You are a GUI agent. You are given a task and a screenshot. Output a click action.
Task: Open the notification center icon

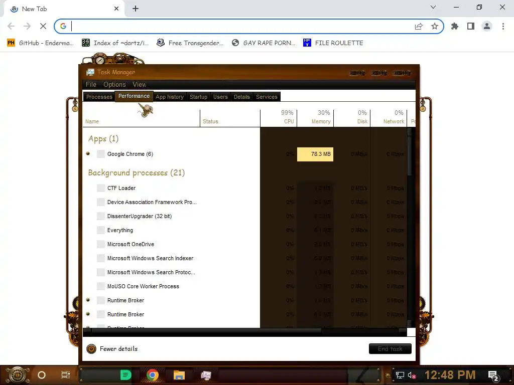[x=493, y=375]
